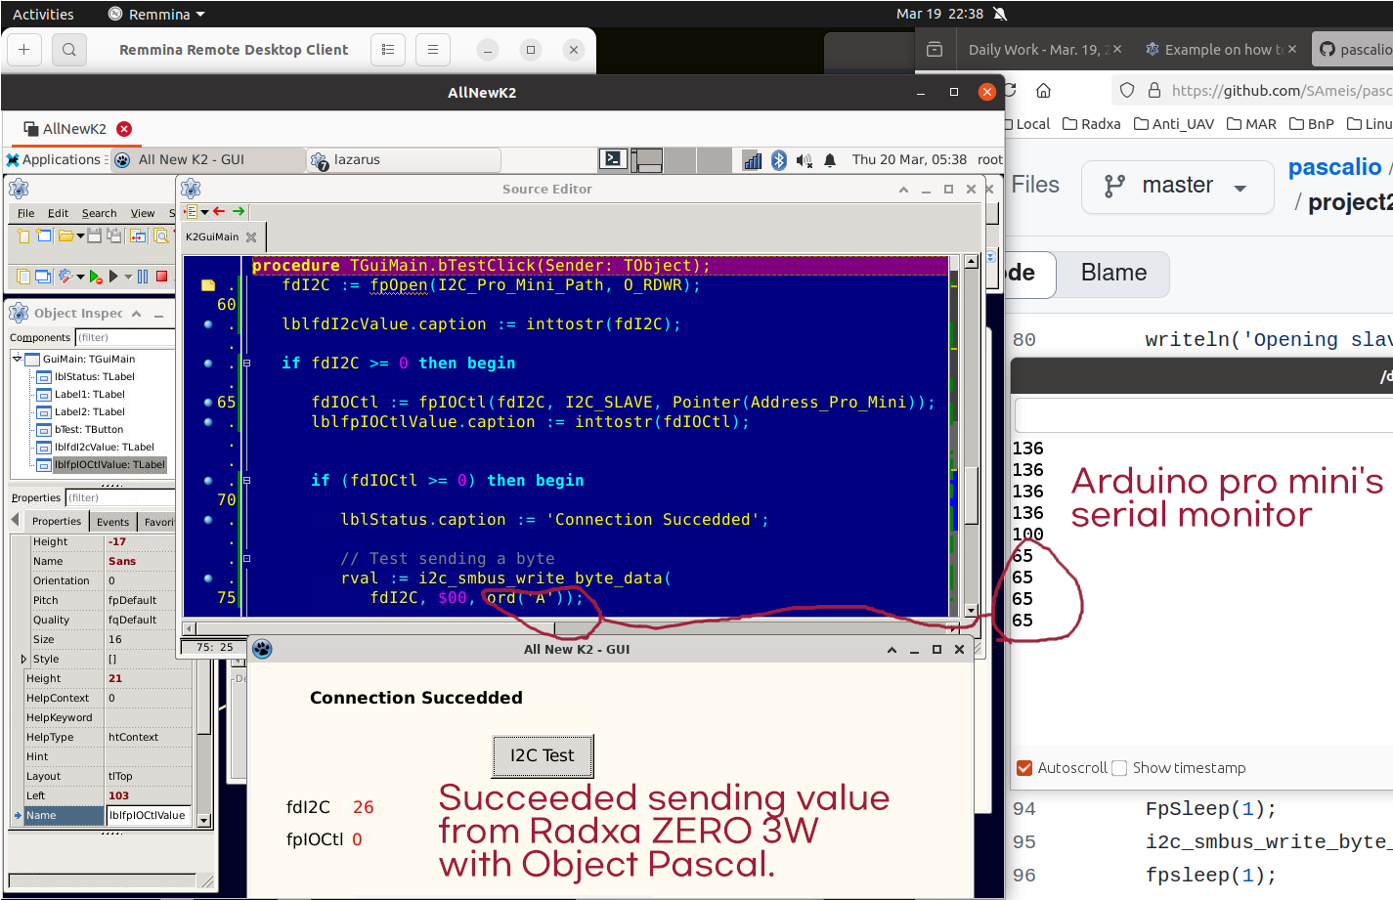Switch to Properties tab in Object Inspector
The height and width of the screenshot is (900, 1393).
(x=57, y=522)
